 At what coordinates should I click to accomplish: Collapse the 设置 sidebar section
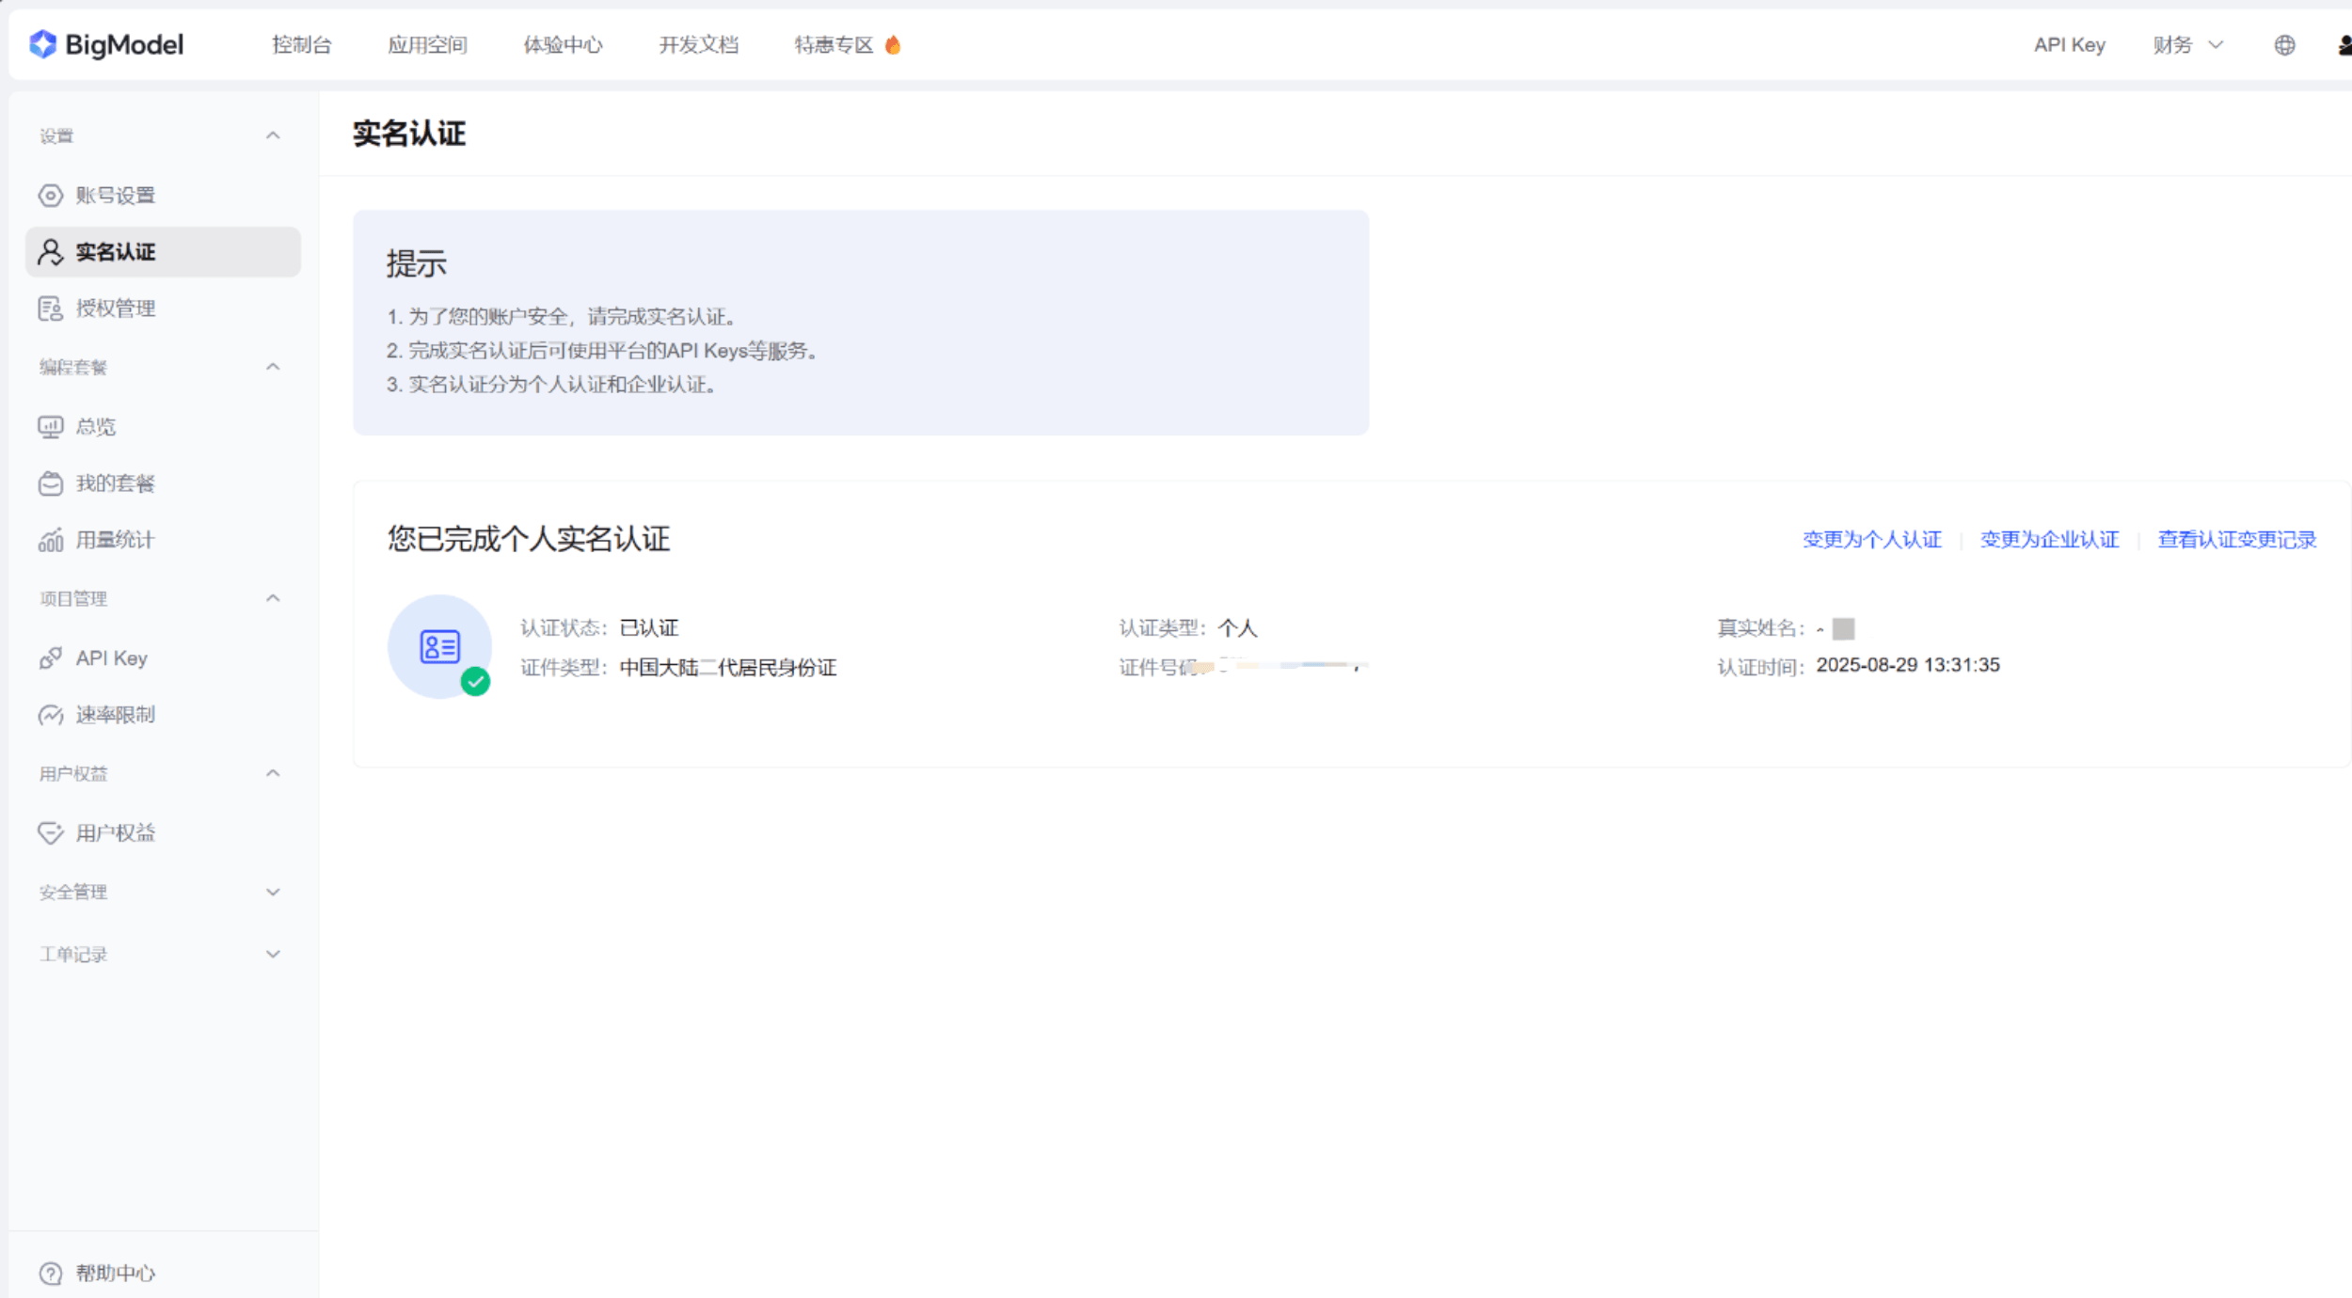(273, 136)
